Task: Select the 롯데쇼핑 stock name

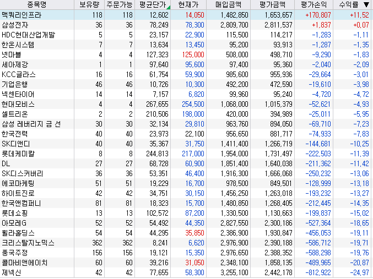Action: click(x=14, y=213)
